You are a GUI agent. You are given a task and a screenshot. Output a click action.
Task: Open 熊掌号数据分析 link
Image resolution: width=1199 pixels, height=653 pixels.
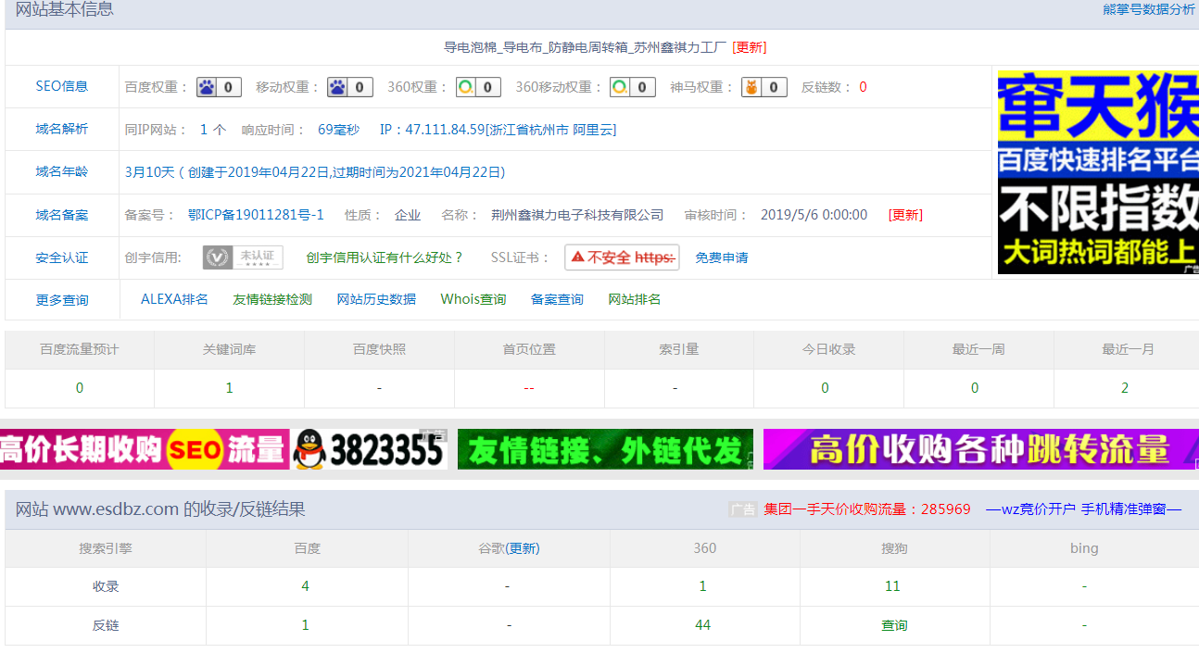(1149, 9)
